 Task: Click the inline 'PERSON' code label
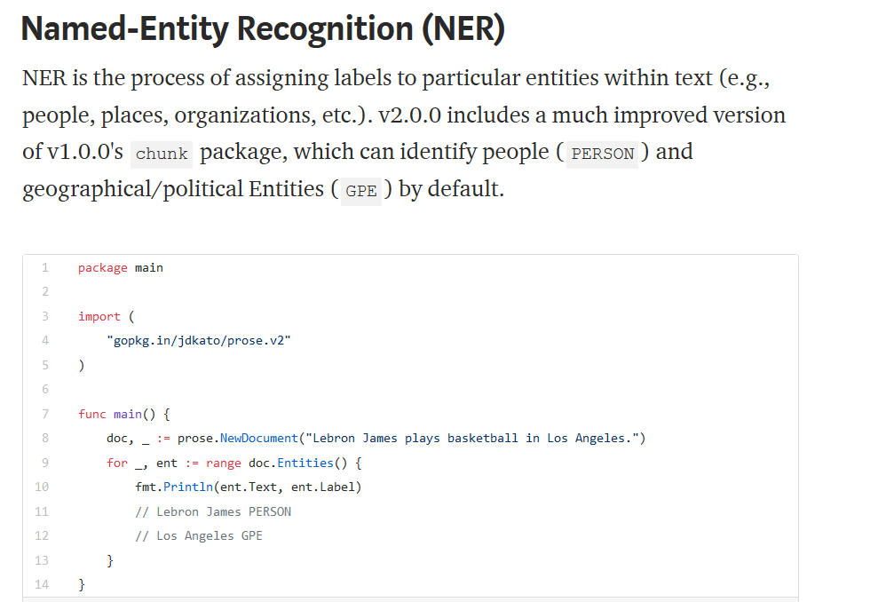pos(602,154)
